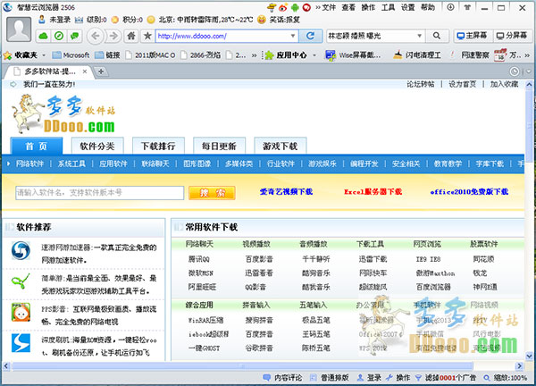Click the 滤掉0001个广告 ad filter
536x386 pixels.
[x=446, y=378]
